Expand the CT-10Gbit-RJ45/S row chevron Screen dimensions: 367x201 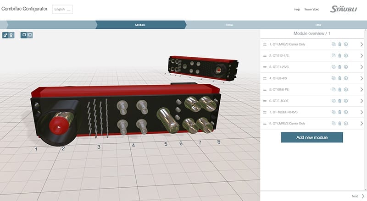pyautogui.click(x=361, y=112)
